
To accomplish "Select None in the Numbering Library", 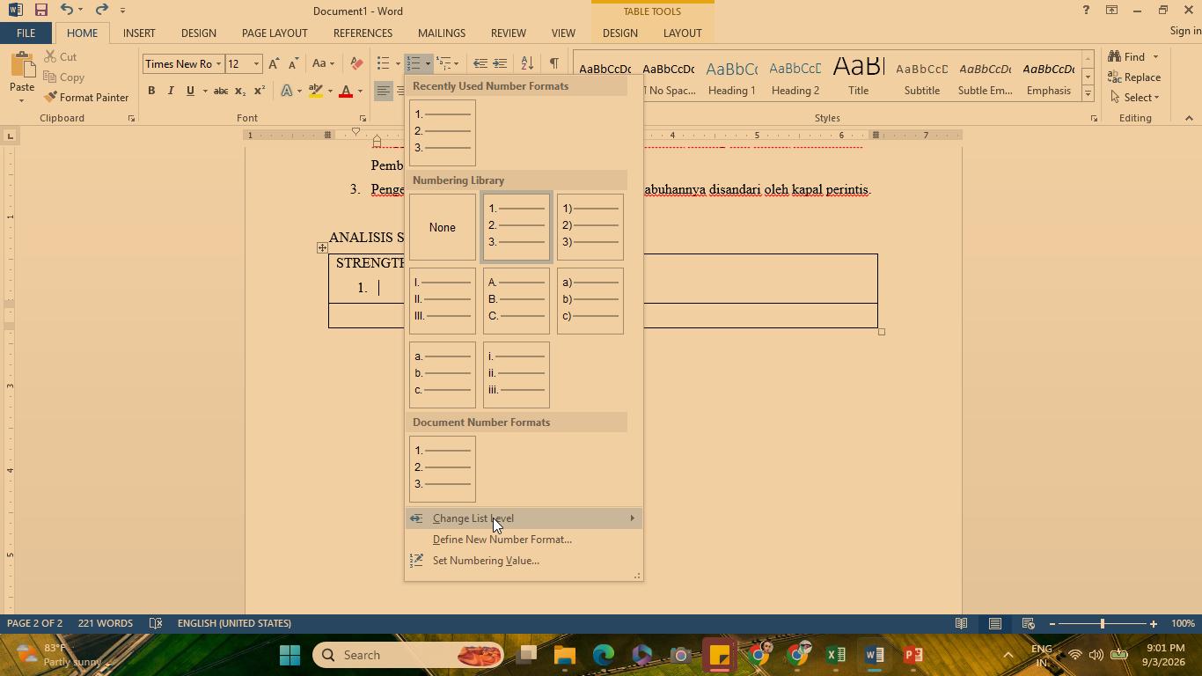I will coord(443,227).
